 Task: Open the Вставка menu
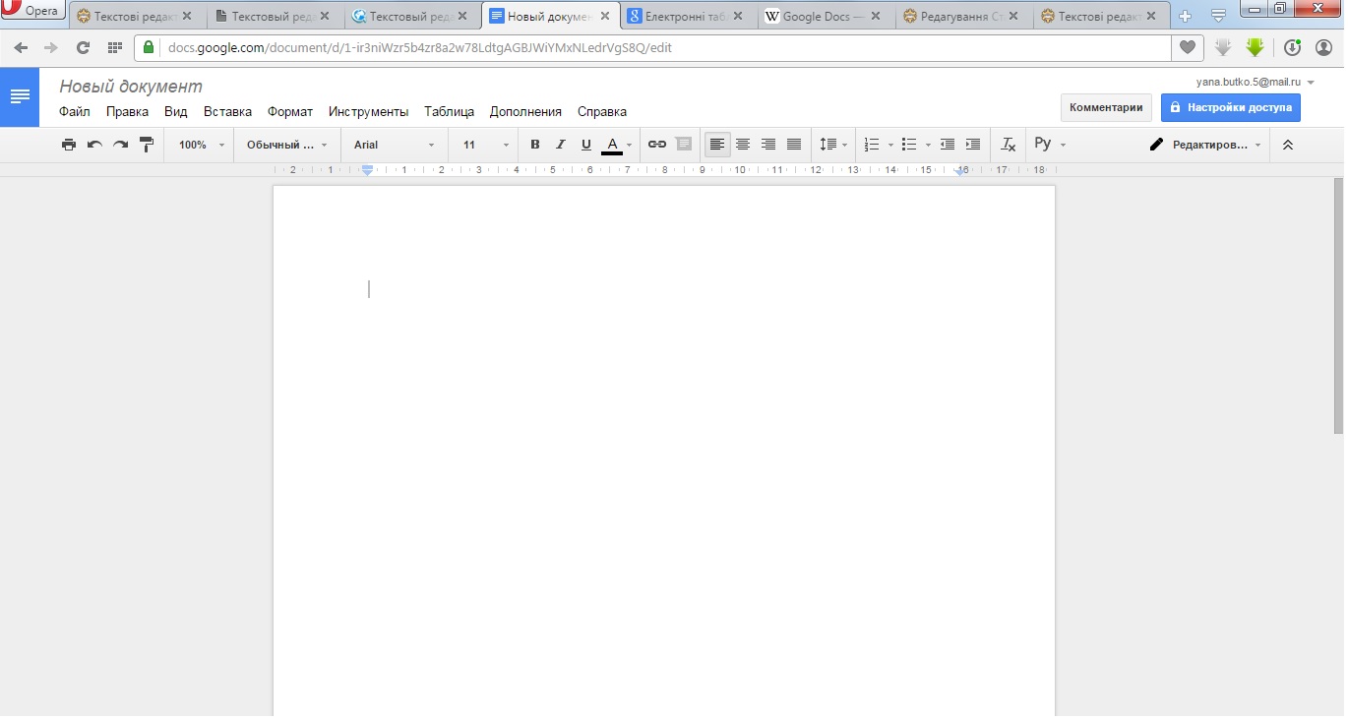pyautogui.click(x=227, y=112)
